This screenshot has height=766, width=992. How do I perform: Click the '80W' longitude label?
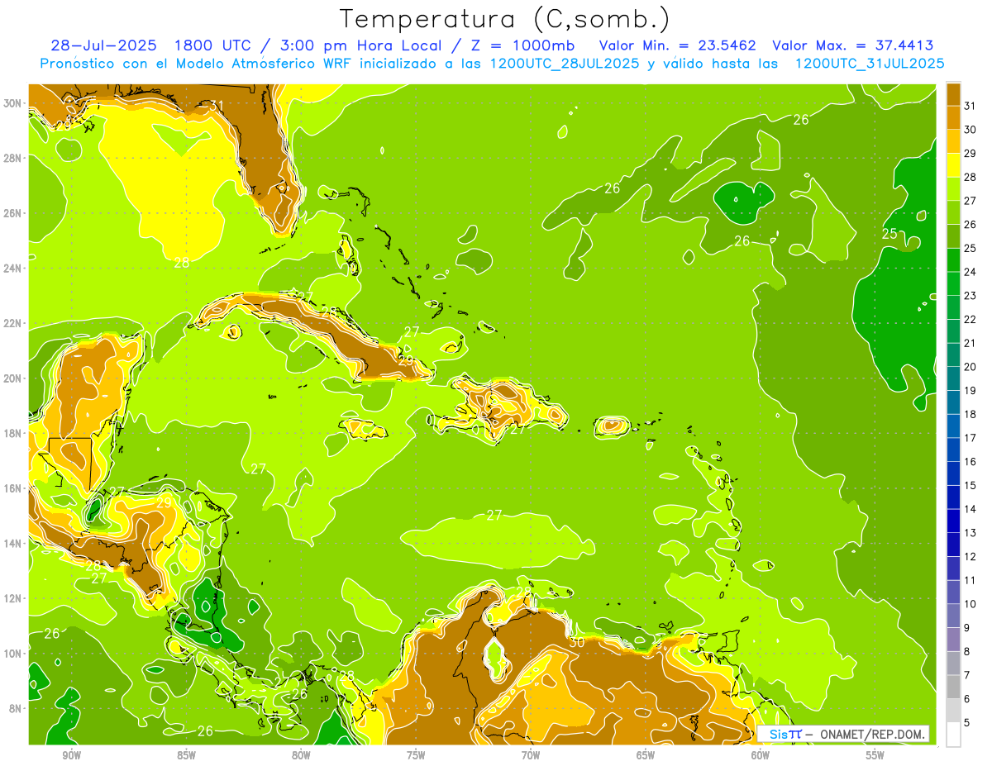tap(301, 755)
